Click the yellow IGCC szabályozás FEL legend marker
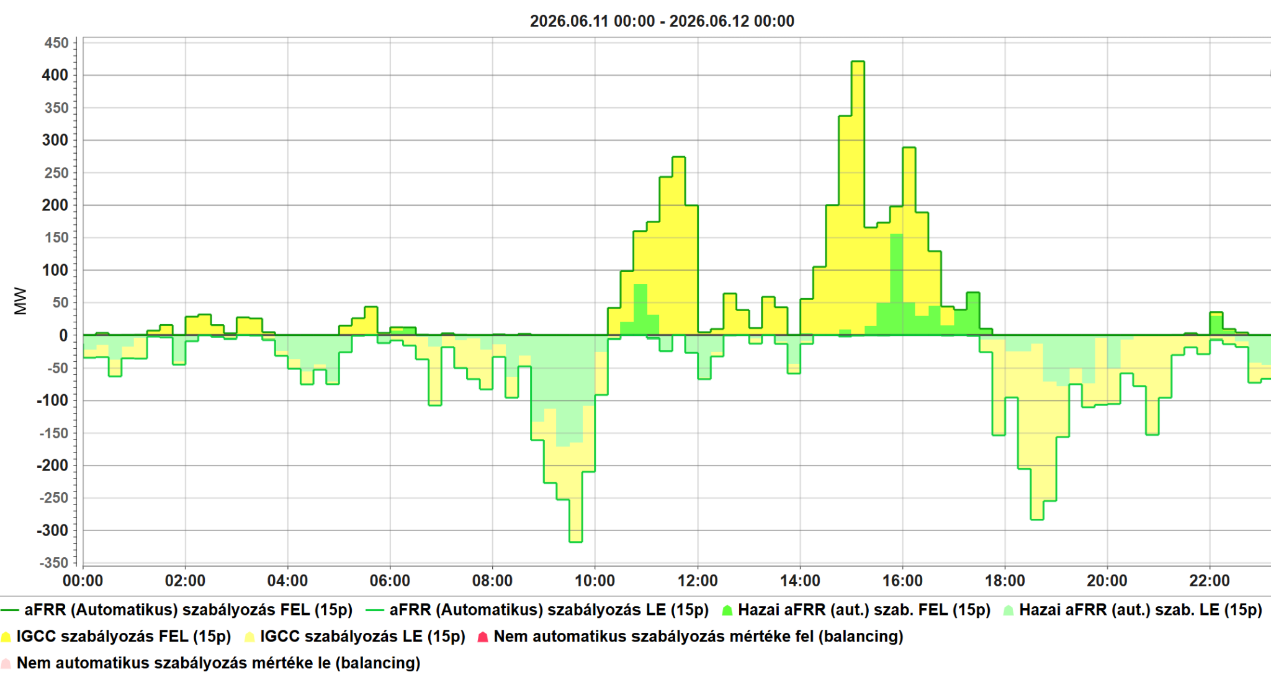Viewport: 1271px width, 675px height. [6, 637]
